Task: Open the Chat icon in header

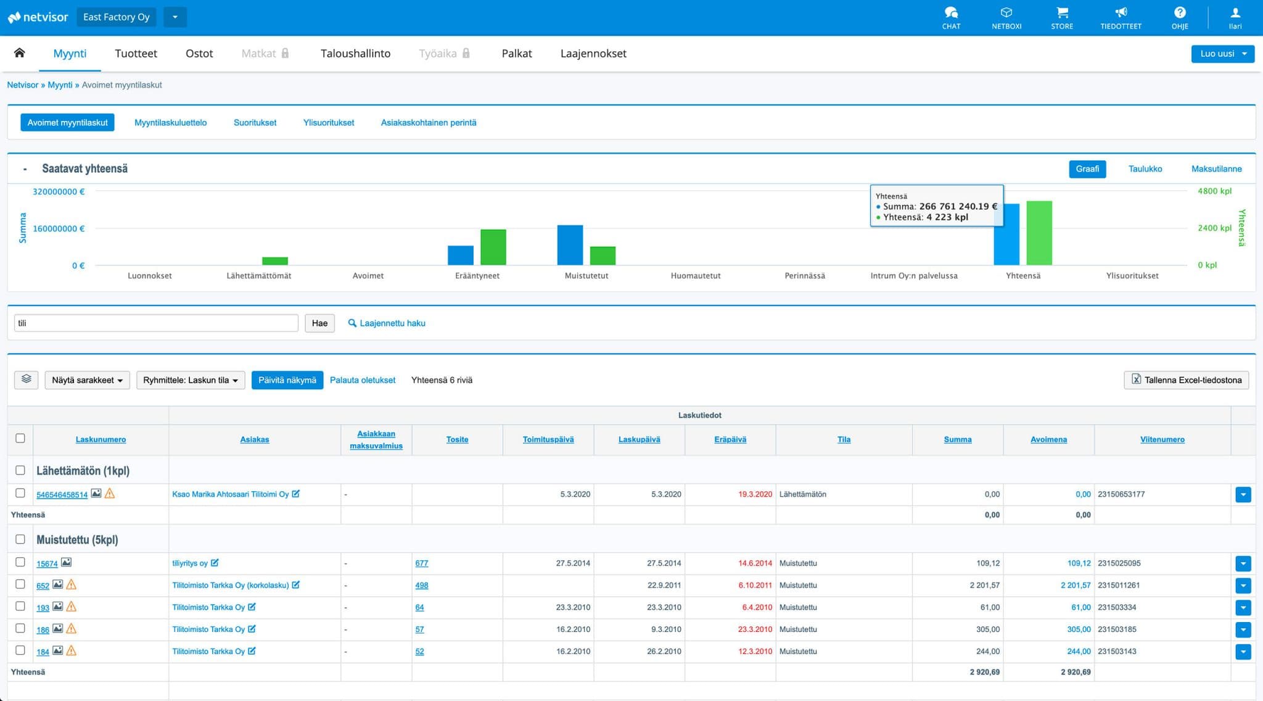Action: pyautogui.click(x=951, y=14)
